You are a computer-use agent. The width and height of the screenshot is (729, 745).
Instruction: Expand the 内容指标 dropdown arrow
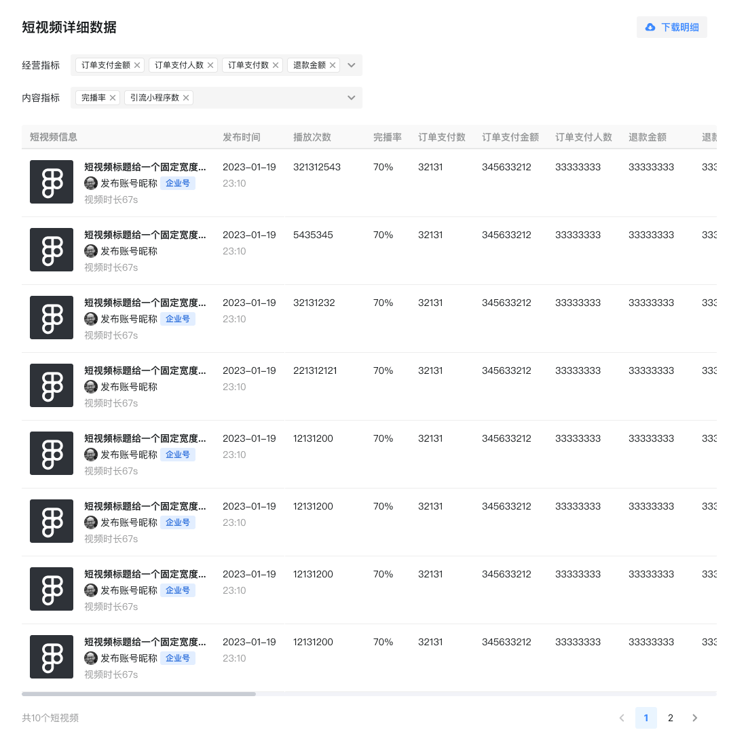tap(351, 98)
